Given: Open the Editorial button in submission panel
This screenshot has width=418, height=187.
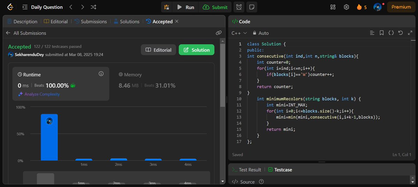Looking at the screenshot, I should pyautogui.click(x=158, y=50).
